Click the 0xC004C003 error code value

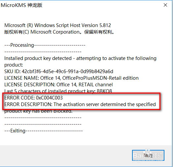coord(49,98)
